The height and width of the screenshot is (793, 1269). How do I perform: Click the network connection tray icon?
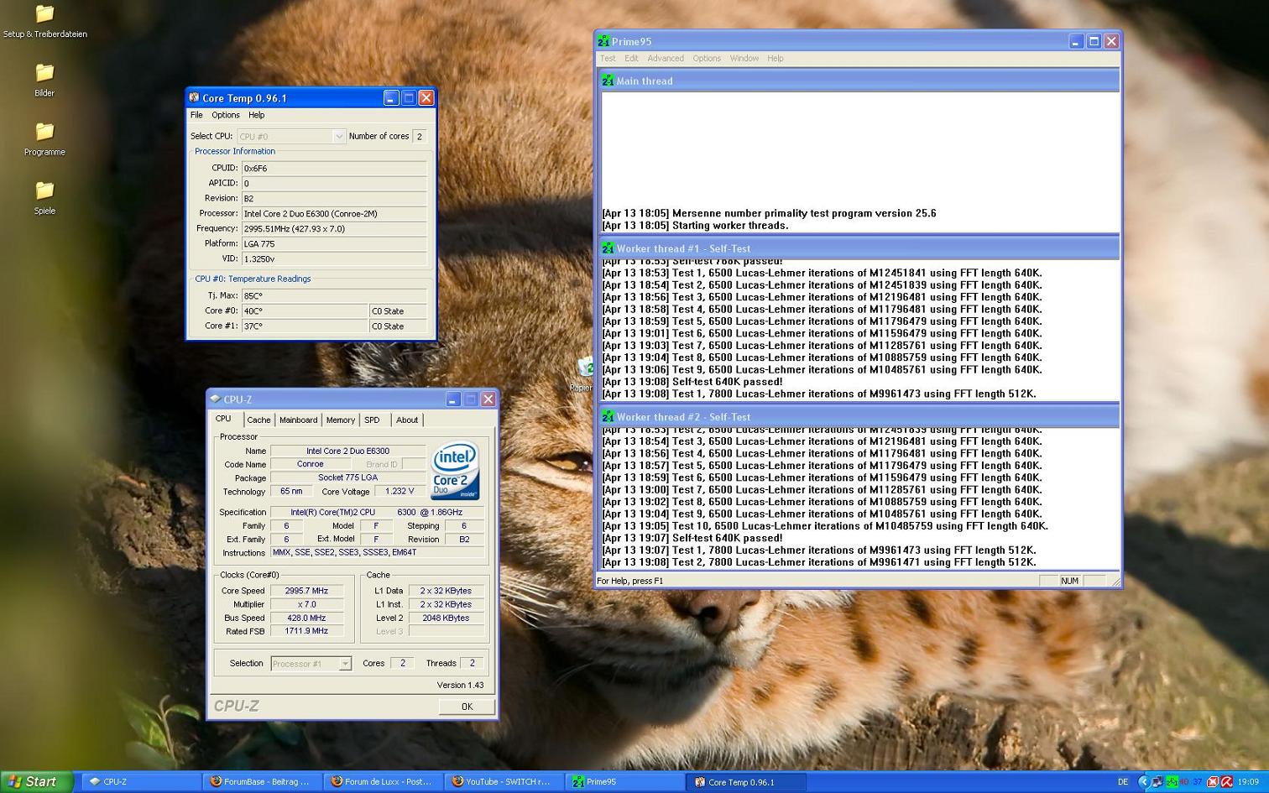[x=1158, y=781]
